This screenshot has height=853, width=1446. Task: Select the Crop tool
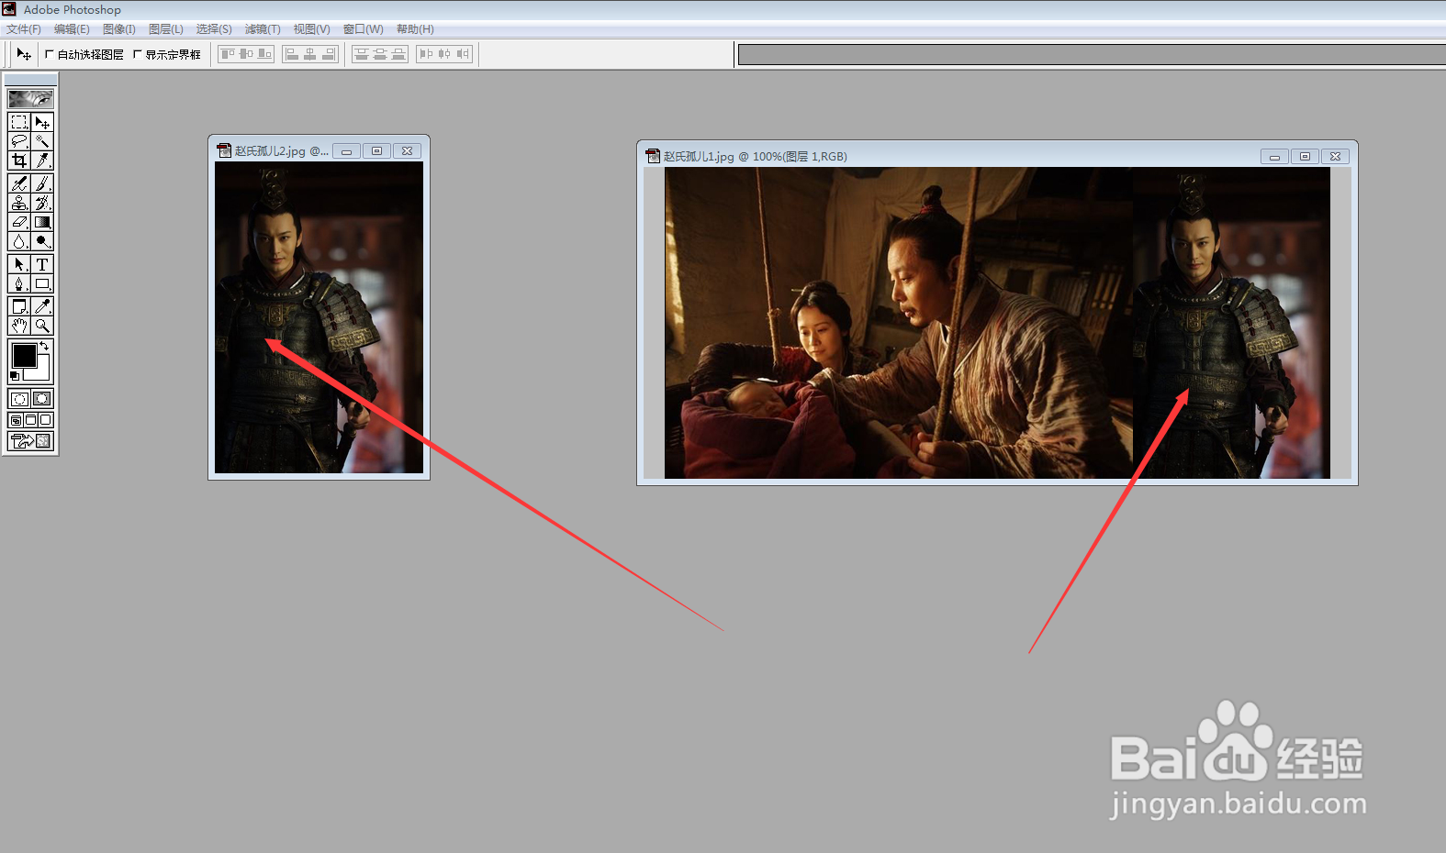point(19,161)
